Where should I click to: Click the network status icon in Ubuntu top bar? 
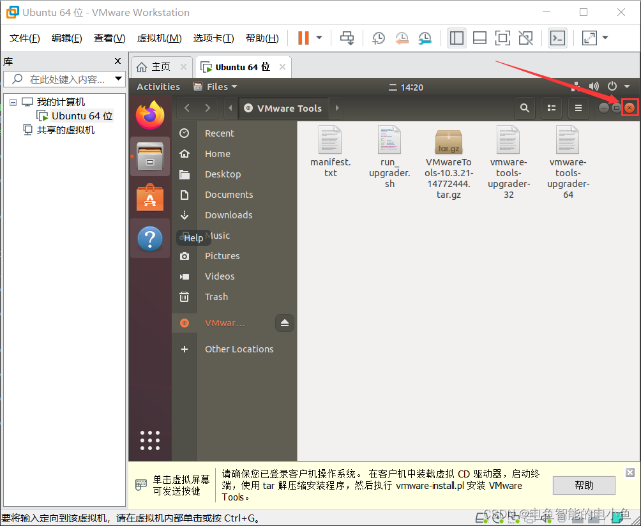point(576,86)
